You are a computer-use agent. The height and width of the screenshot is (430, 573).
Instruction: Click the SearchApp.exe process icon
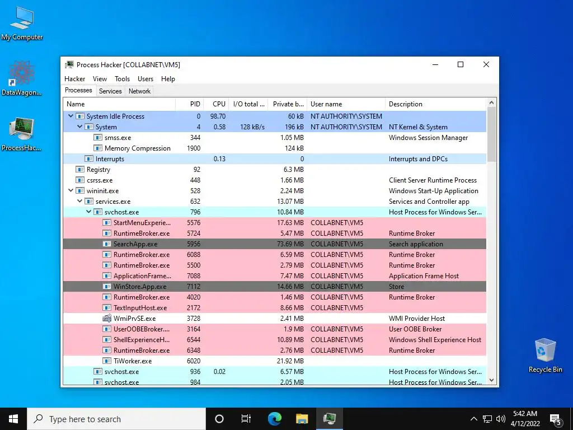pyautogui.click(x=107, y=244)
